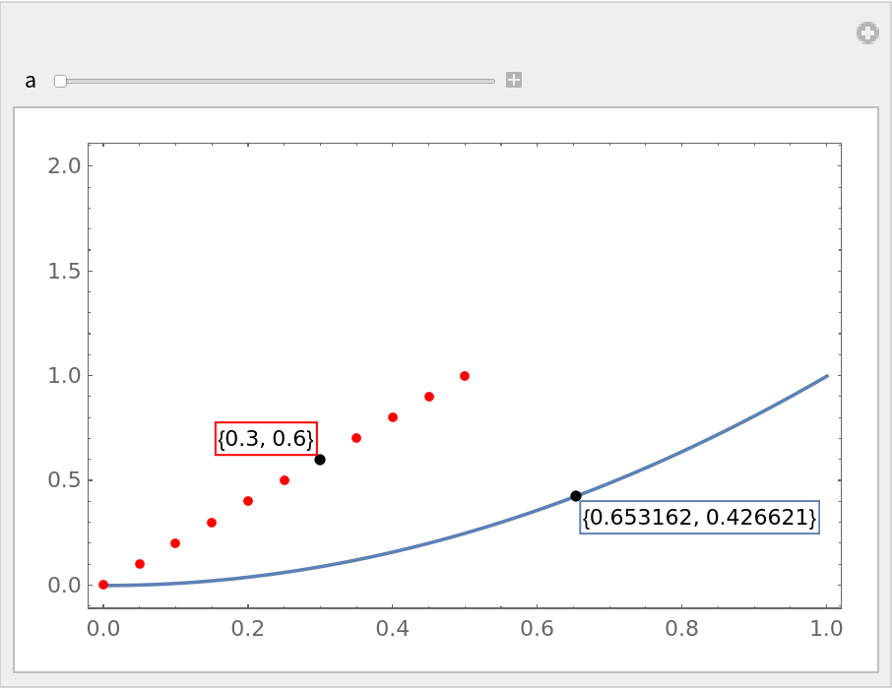Expand the controls for slider a
Viewport: 892px width, 689px height.
(x=513, y=80)
